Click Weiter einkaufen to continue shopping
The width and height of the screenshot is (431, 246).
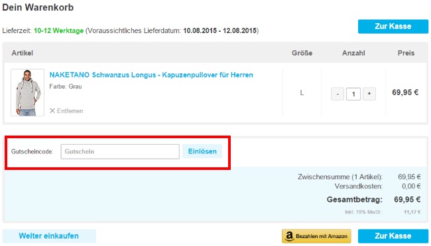tap(49, 236)
